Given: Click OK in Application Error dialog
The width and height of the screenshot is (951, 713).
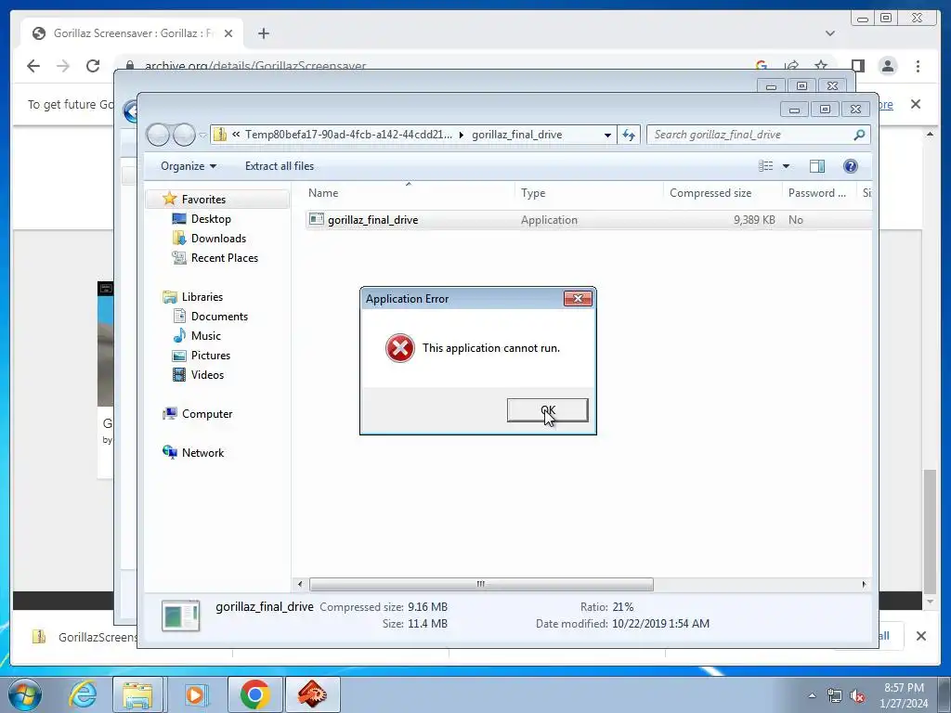Looking at the screenshot, I should point(547,409).
